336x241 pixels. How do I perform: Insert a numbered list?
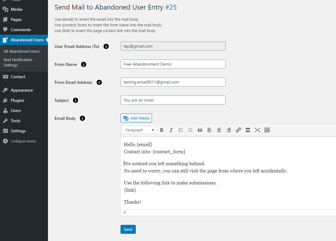tap(190, 130)
